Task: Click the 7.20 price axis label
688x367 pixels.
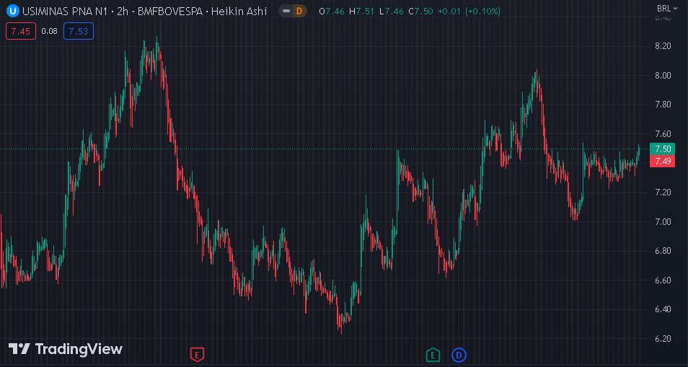Action: pyautogui.click(x=663, y=193)
